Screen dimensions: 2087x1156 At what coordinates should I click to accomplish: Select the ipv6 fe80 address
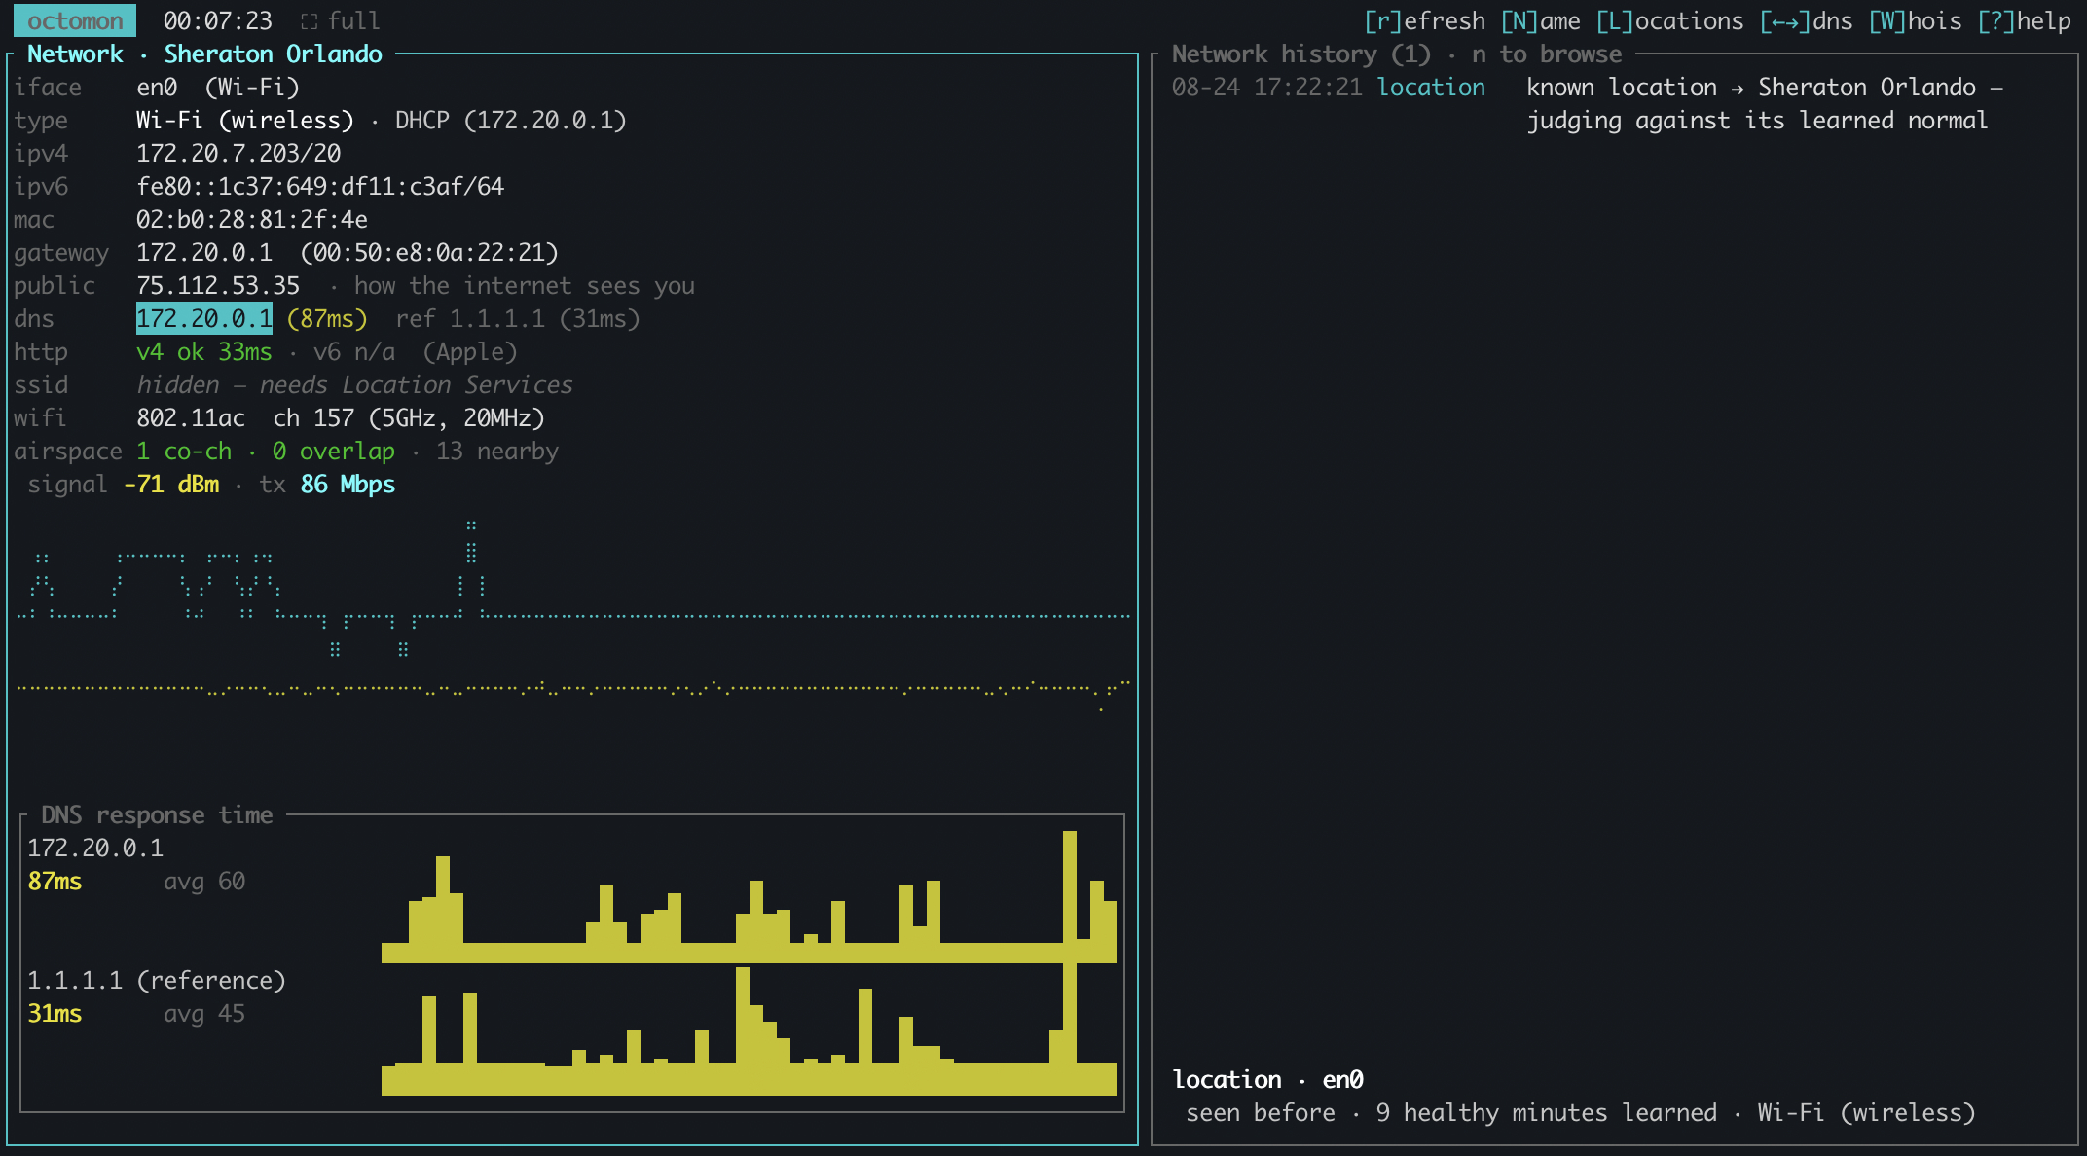click(x=320, y=186)
